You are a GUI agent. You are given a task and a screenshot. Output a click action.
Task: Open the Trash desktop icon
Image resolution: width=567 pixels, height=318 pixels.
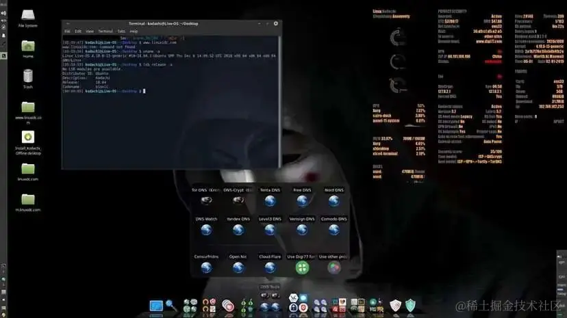(28, 79)
